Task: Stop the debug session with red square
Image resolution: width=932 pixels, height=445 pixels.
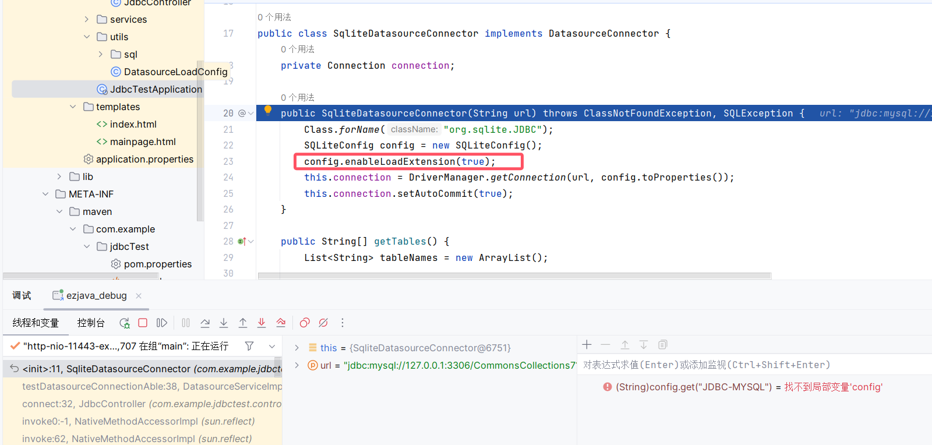Action: pos(143,323)
